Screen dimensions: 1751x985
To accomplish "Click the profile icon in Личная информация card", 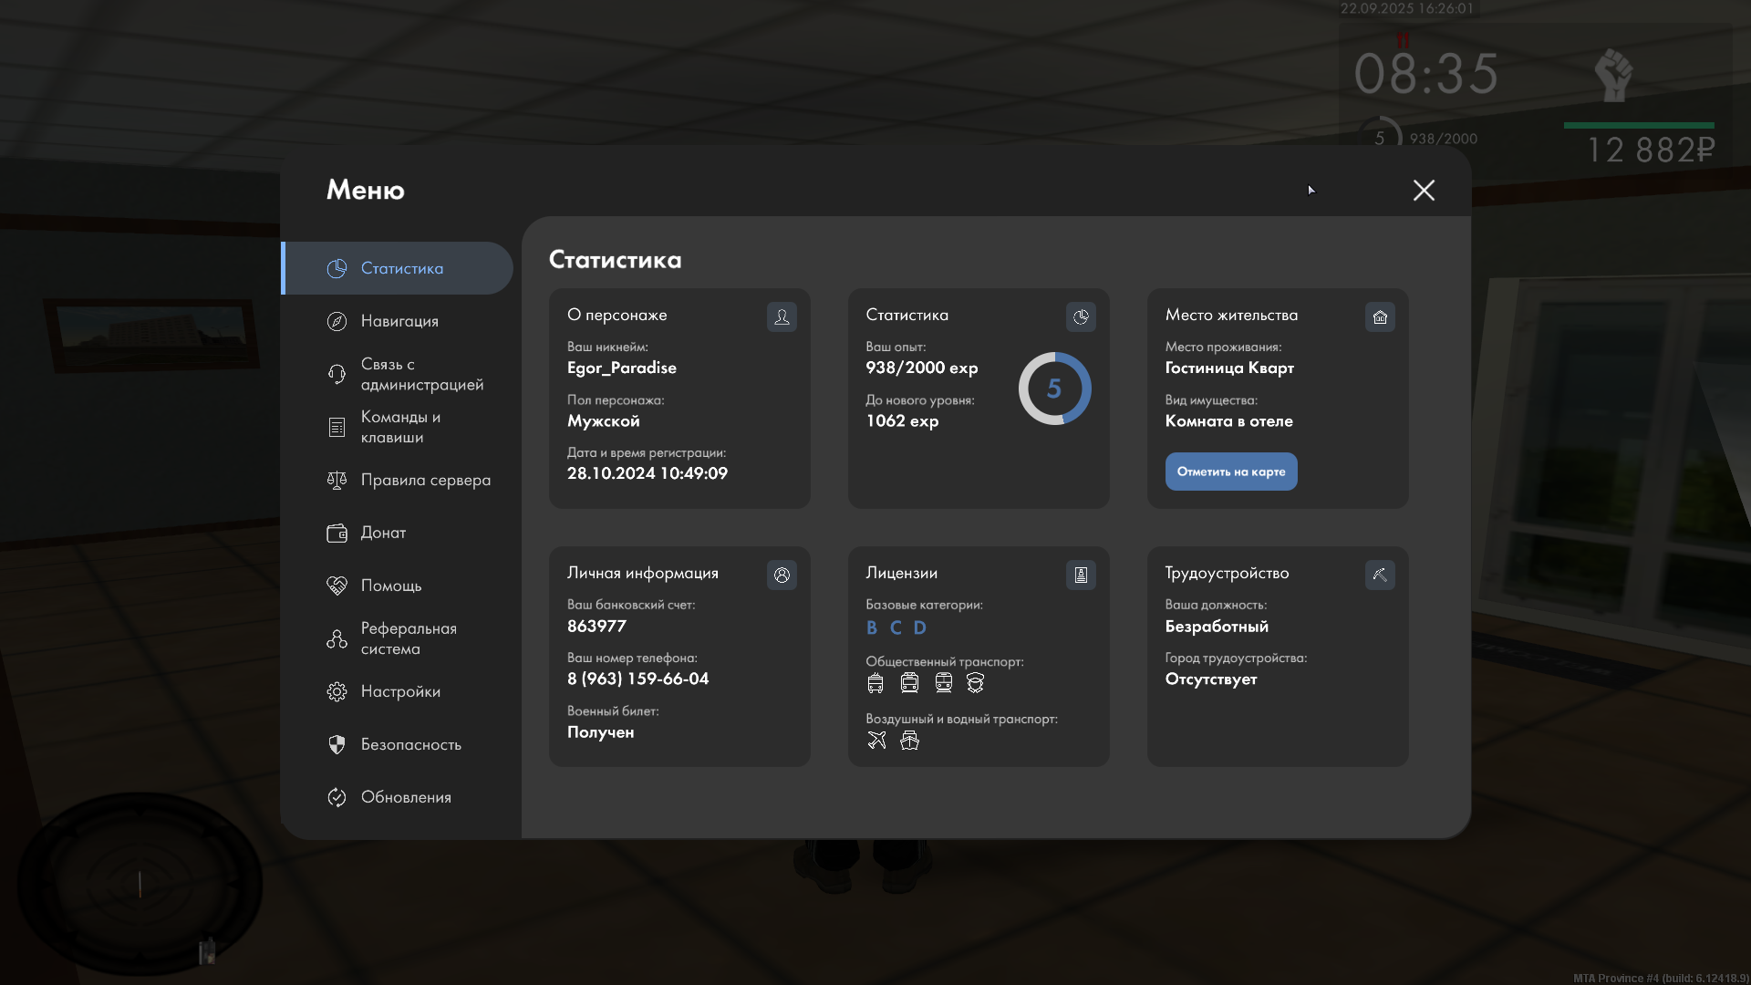I will click(782, 575).
